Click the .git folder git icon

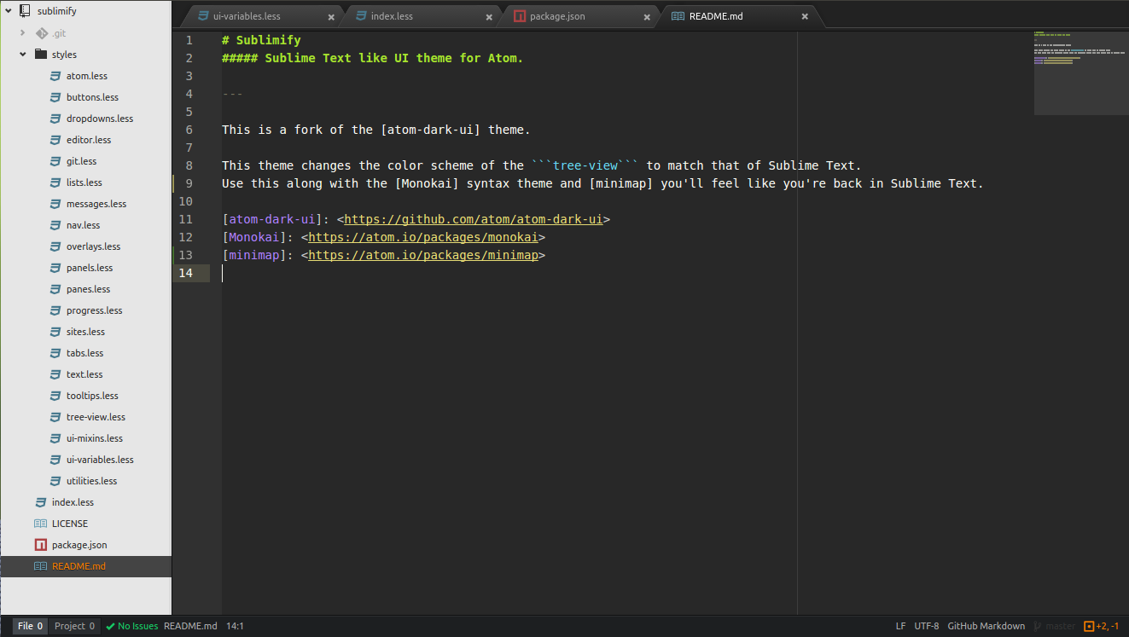[x=40, y=33]
